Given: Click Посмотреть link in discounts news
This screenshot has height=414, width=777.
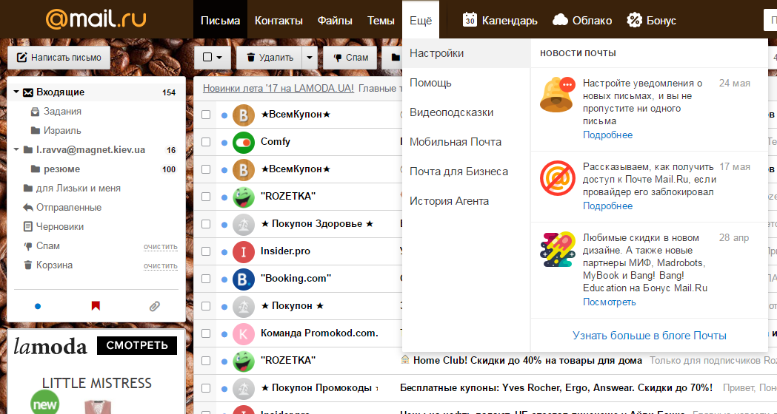Looking at the screenshot, I should coord(609,302).
